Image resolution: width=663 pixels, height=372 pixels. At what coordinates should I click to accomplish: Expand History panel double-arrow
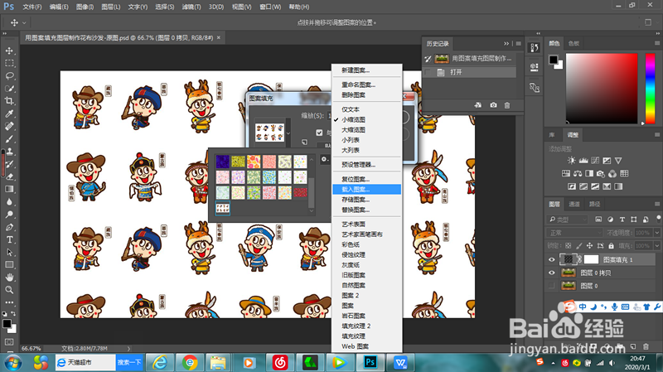pos(506,44)
